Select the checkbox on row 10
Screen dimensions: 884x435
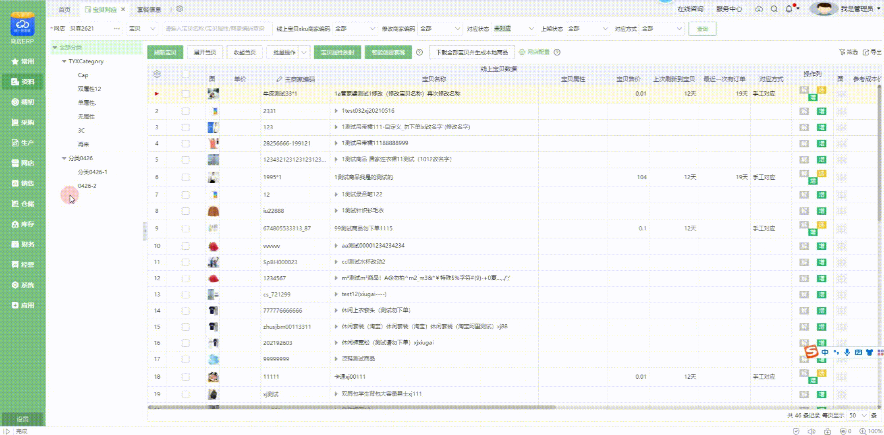(x=185, y=246)
